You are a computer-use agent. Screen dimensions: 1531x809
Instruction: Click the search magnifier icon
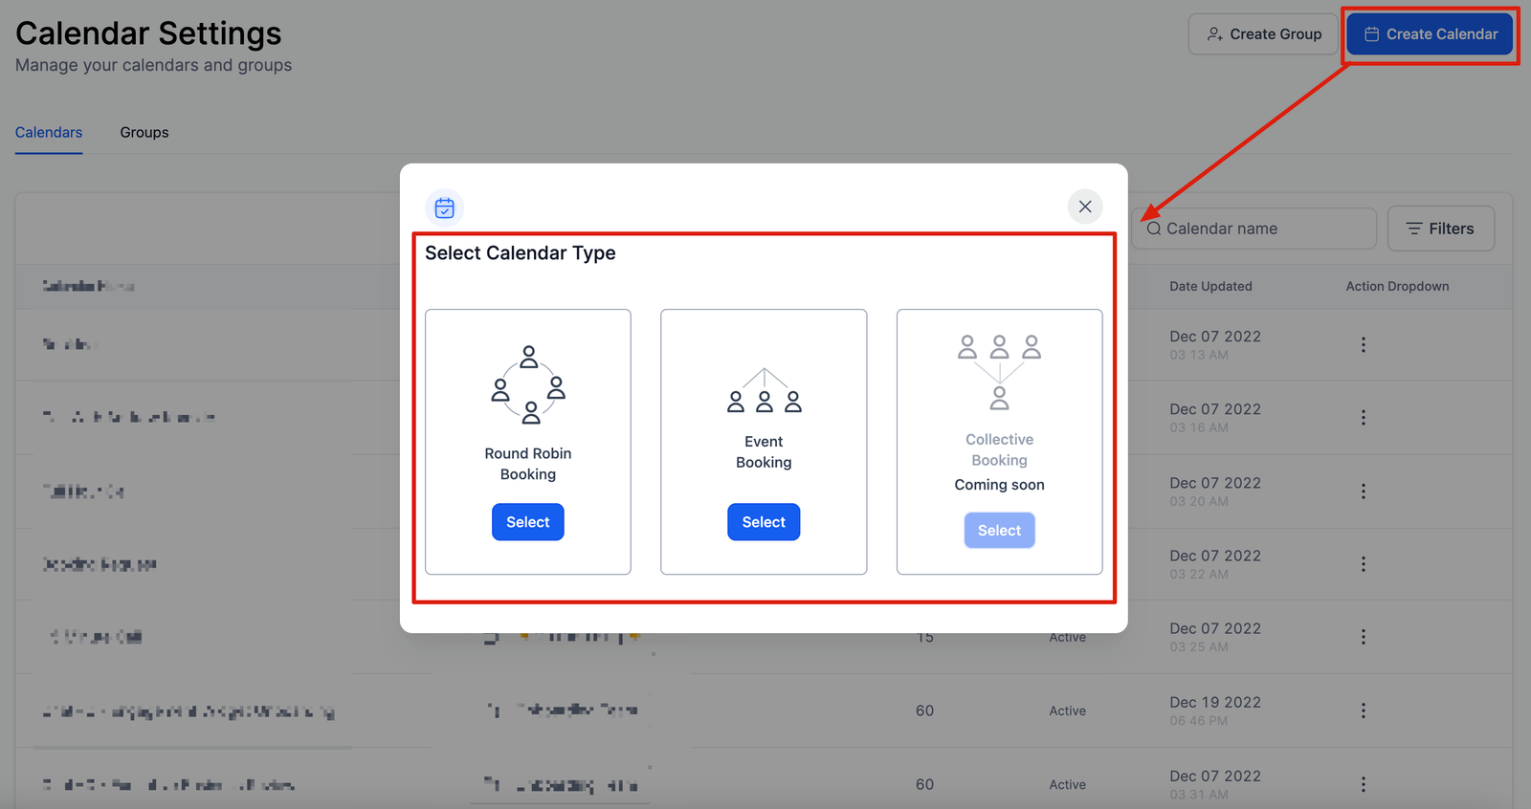click(x=1154, y=229)
